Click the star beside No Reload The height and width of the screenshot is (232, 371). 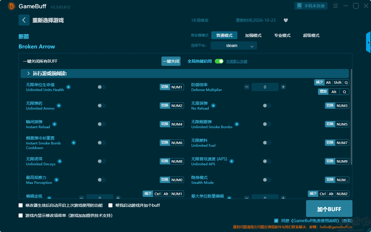213,106
